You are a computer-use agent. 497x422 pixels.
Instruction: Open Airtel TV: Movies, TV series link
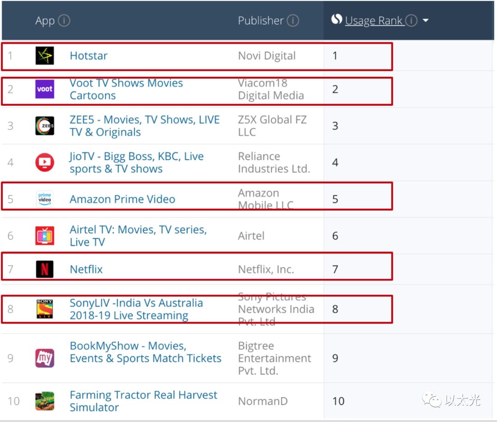(138, 236)
